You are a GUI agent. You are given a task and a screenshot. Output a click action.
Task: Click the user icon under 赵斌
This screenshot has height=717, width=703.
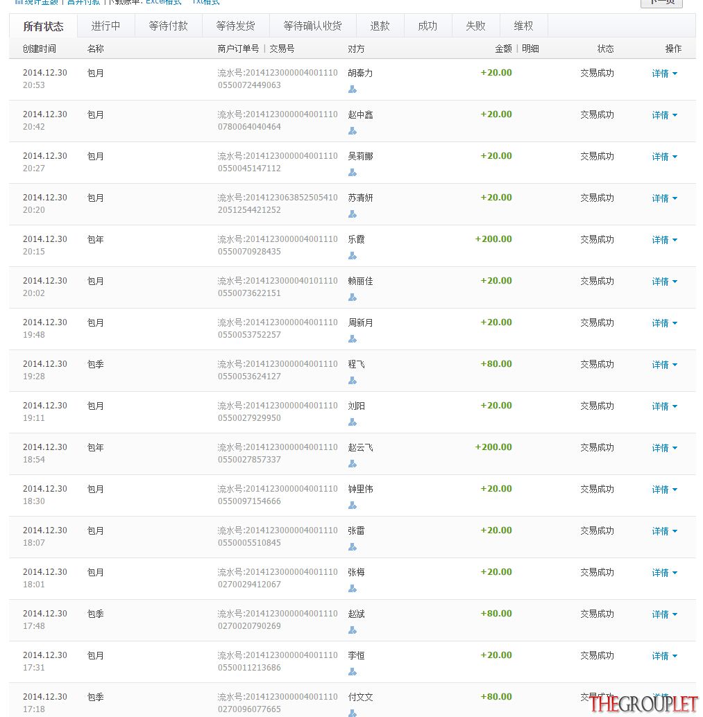tap(352, 630)
